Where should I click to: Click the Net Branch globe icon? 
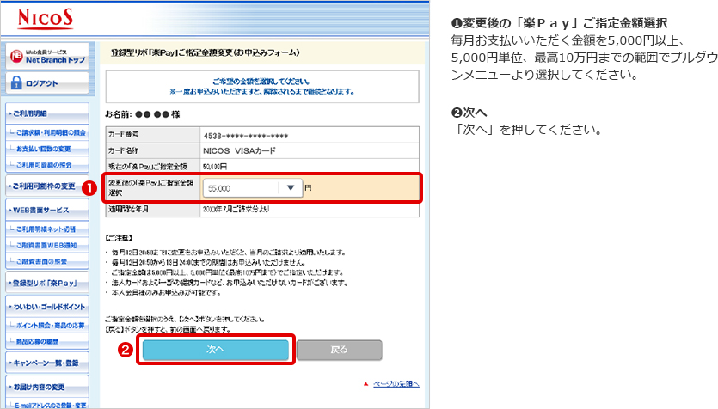click(x=16, y=57)
